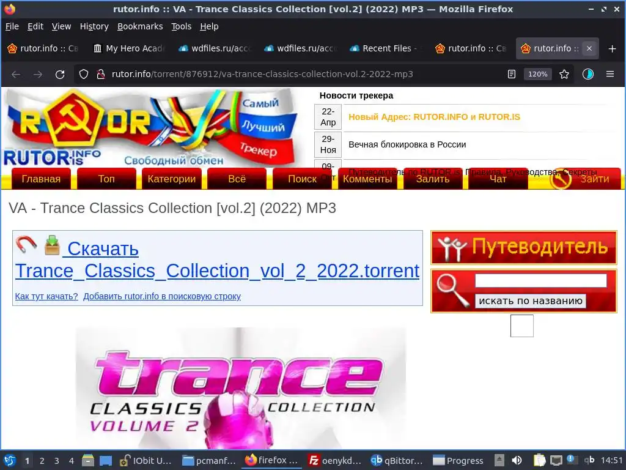Switch to qBittorrent taskbar window
626x470 pixels.
(x=396, y=461)
